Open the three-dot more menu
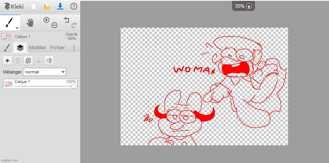 (74, 48)
